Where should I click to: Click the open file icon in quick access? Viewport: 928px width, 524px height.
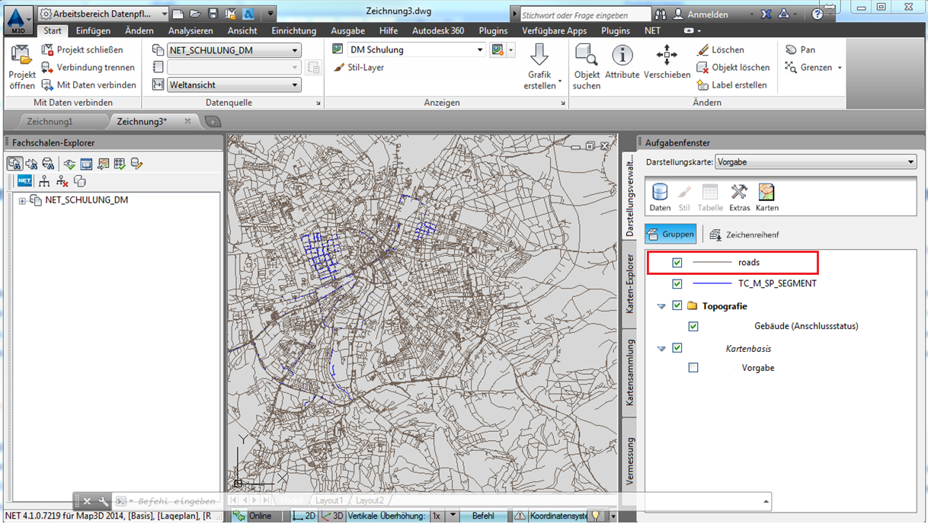coord(195,14)
